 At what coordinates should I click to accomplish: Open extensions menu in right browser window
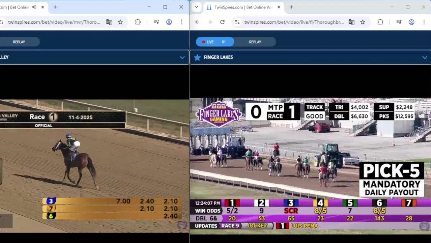(380, 22)
